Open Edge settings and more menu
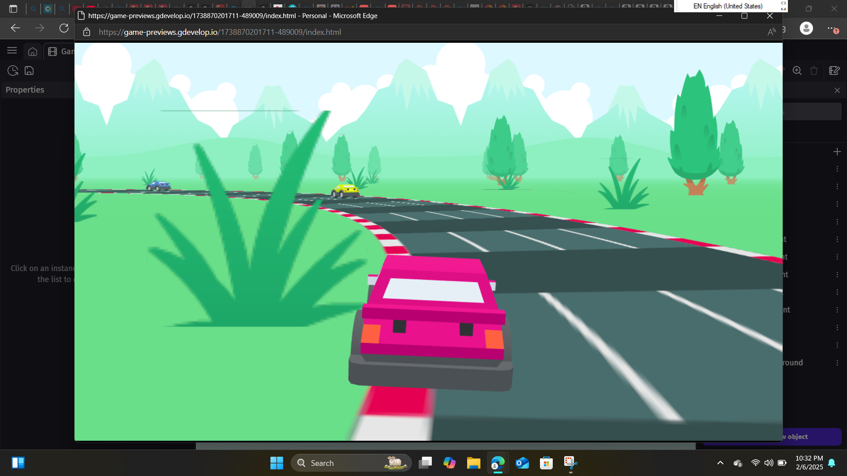 point(832,29)
